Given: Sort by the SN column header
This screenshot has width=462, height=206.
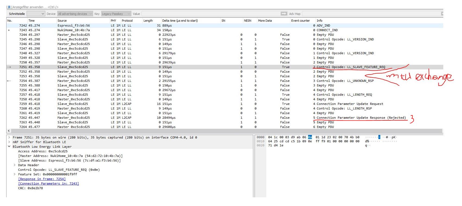Looking at the screenshot, I should coord(232,21).
